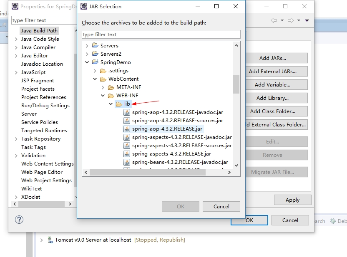Open the Properties view menu dropdown
The image size is (347, 257).
(x=307, y=20)
